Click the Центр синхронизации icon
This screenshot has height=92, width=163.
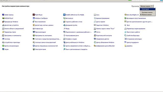click(x=3, y=46)
